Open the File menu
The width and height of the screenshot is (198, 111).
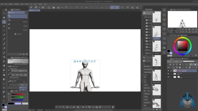pyautogui.click(x=2, y=4)
